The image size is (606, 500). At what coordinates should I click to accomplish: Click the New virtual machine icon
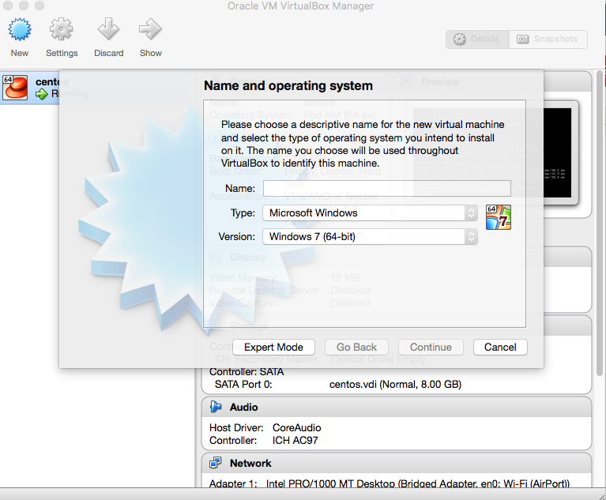pyautogui.click(x=19, y=29)
